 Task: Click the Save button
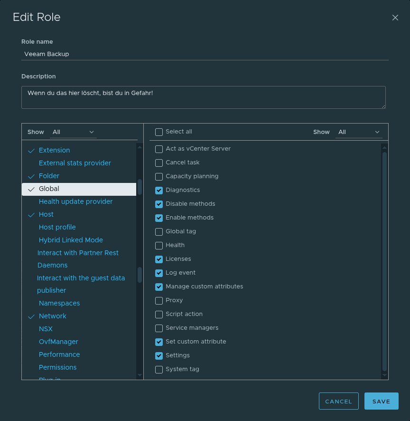point(381,401)
